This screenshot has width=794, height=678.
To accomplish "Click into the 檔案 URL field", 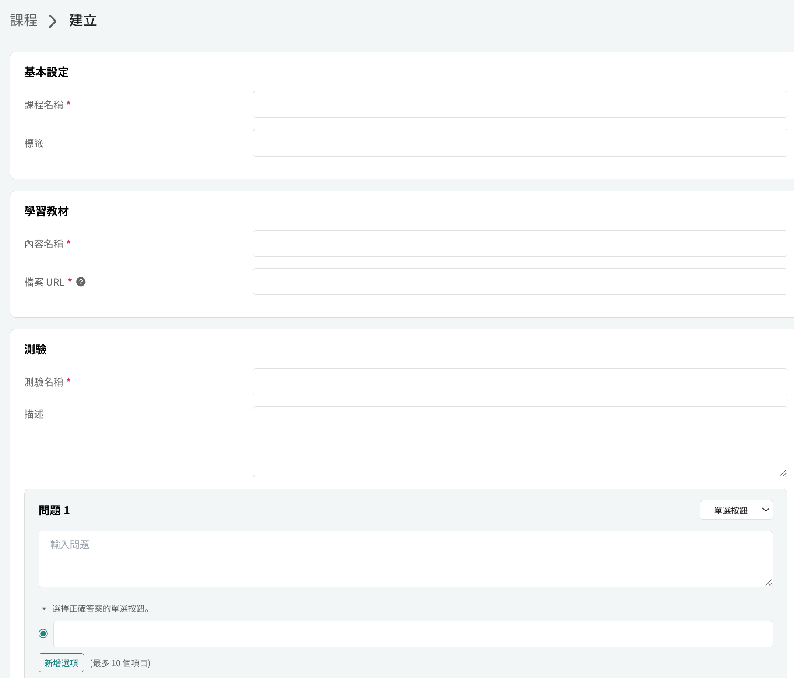I will click(x=520, y=281).
